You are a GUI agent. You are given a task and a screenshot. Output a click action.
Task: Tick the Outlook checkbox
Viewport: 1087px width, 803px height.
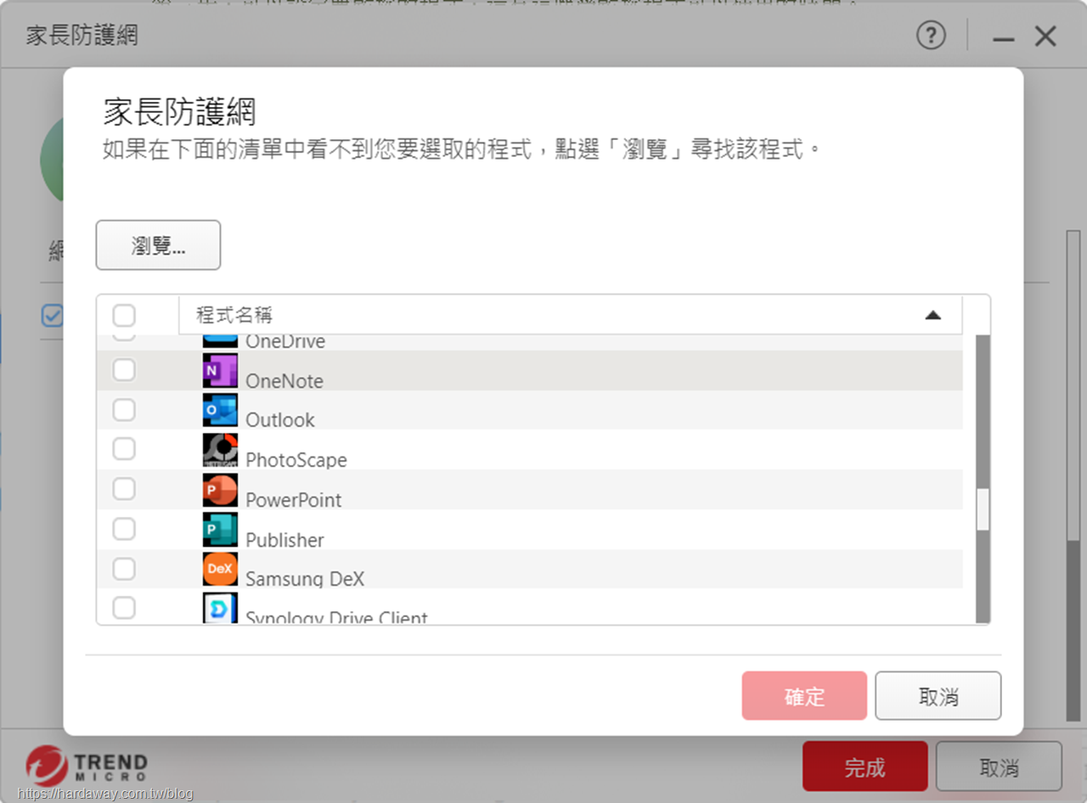click(124, 410)
